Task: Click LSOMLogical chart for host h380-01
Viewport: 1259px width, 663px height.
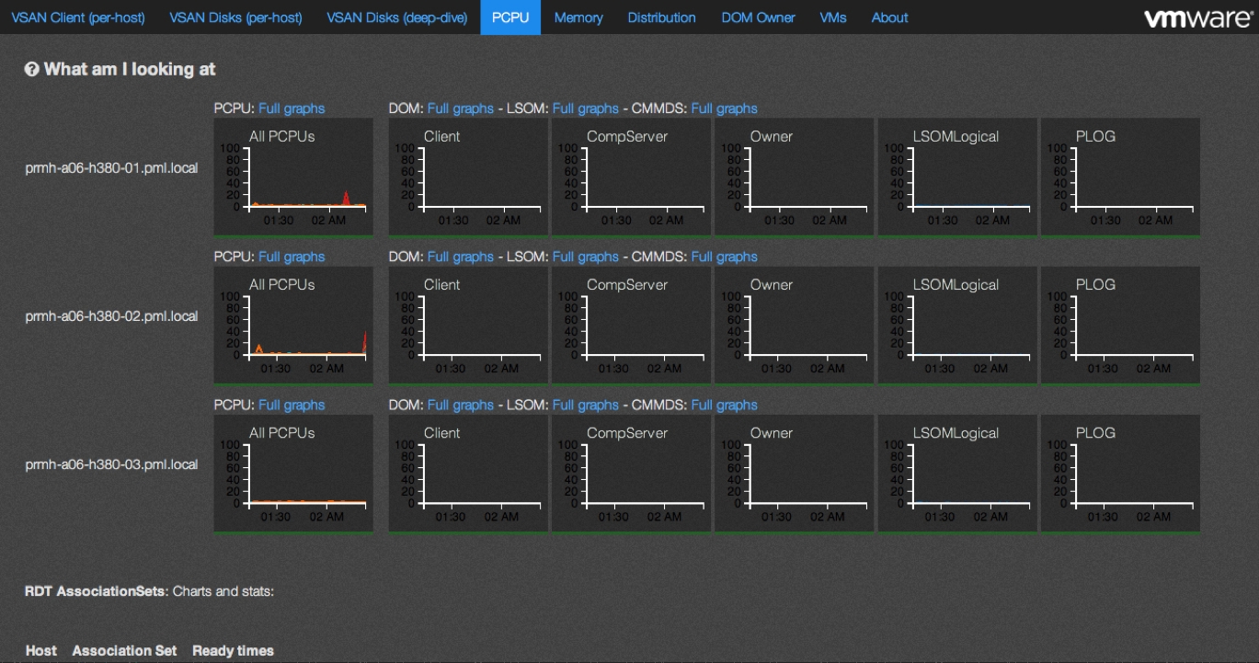Action: tap(957, 177)
